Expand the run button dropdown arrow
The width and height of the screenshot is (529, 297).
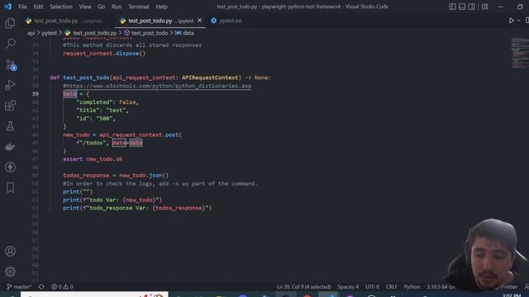[518, 21]
